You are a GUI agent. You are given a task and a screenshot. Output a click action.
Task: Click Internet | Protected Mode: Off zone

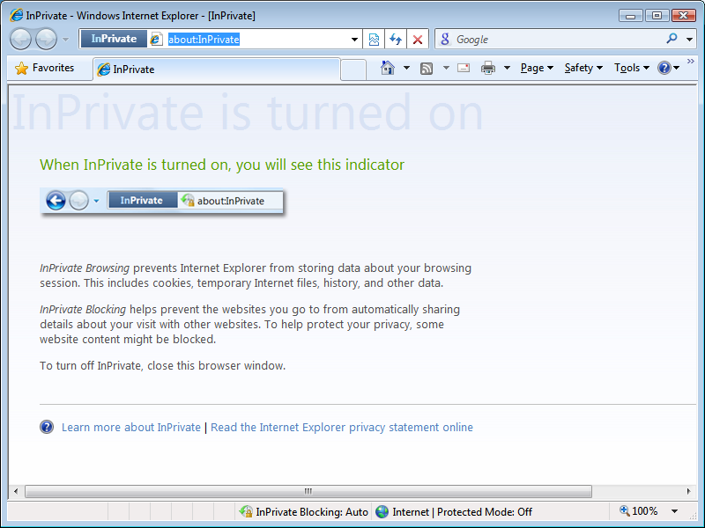[x=454, y=512]
